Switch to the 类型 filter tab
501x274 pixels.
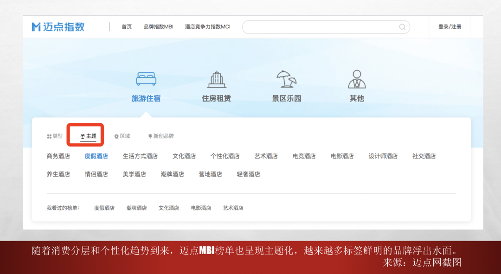[x=55, y=136]
